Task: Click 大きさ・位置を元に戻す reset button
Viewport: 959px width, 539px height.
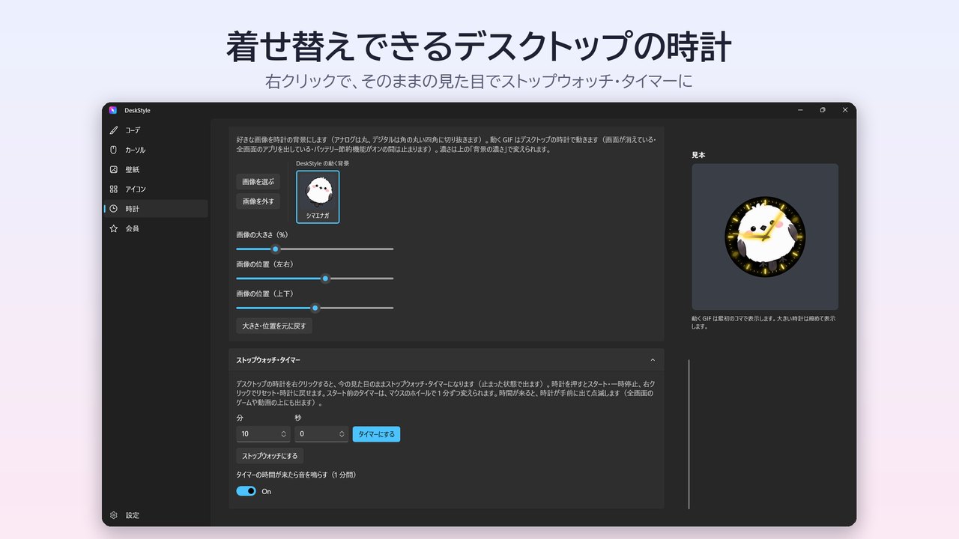Action: pyautogui.click(x=274, y=326)
